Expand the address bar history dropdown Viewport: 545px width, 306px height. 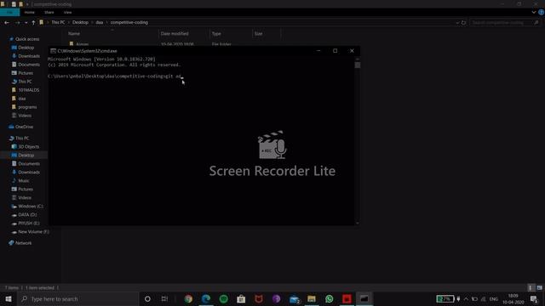pyautogui.click(x=457, y=23)
